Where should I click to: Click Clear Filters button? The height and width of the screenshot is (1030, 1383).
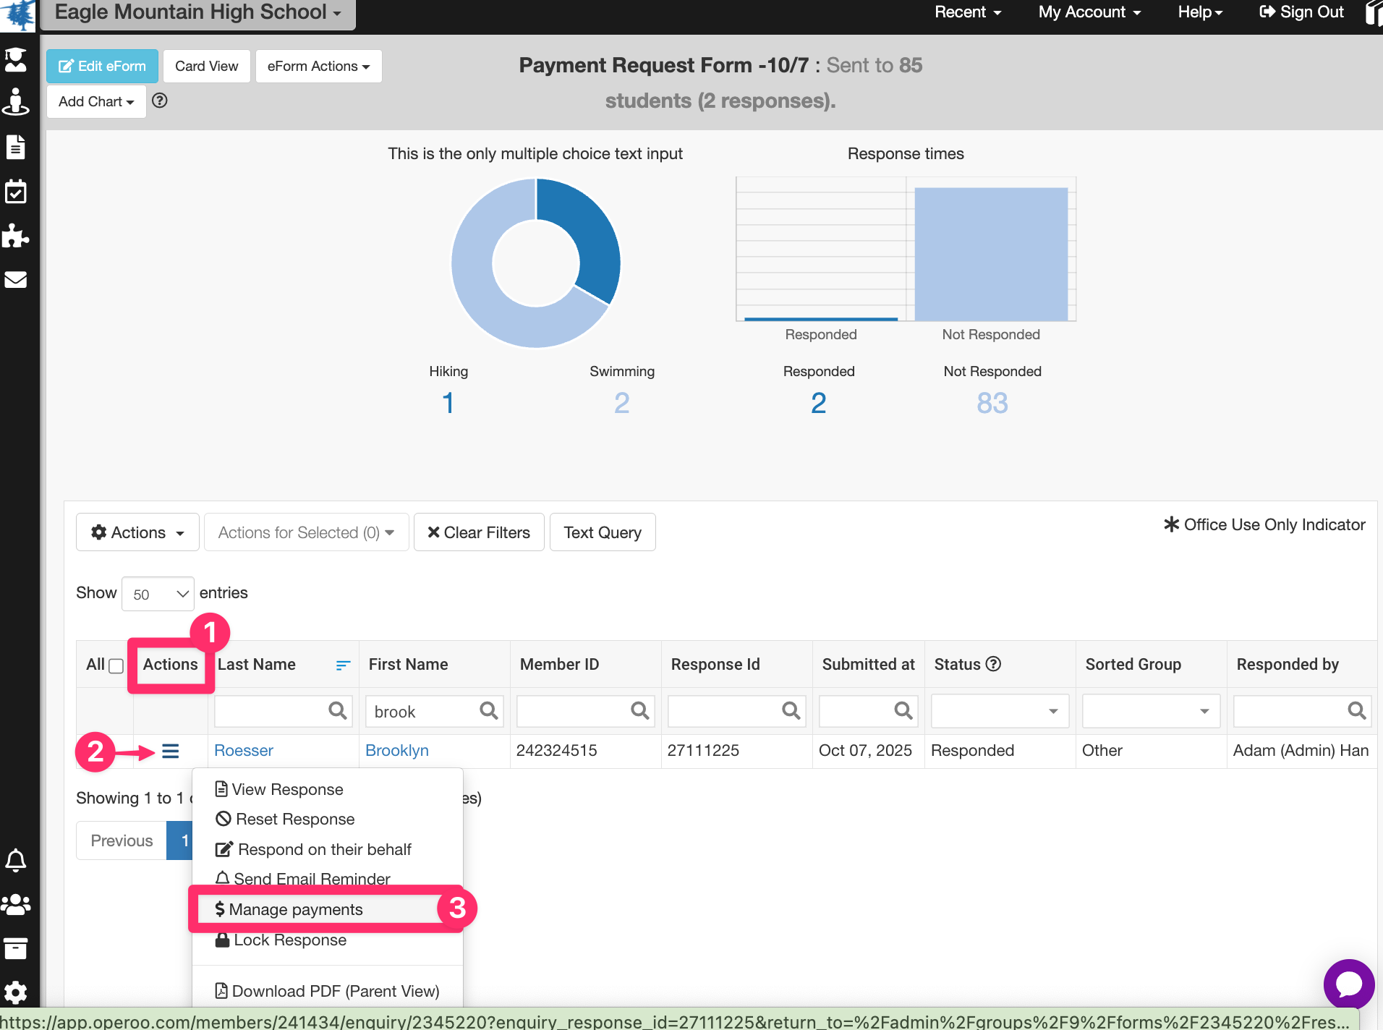[x=479, y=532]
